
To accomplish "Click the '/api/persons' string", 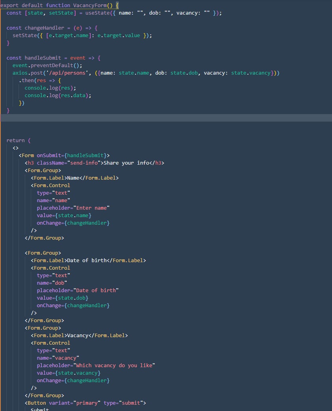I will (x=67, y=73).
